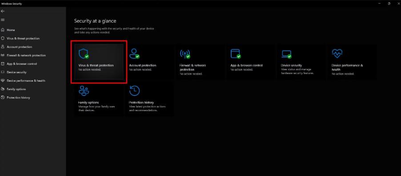
Task: Open Virus & threat protection from sidebar
Action: pyautogui.click(x=23, y=38)
